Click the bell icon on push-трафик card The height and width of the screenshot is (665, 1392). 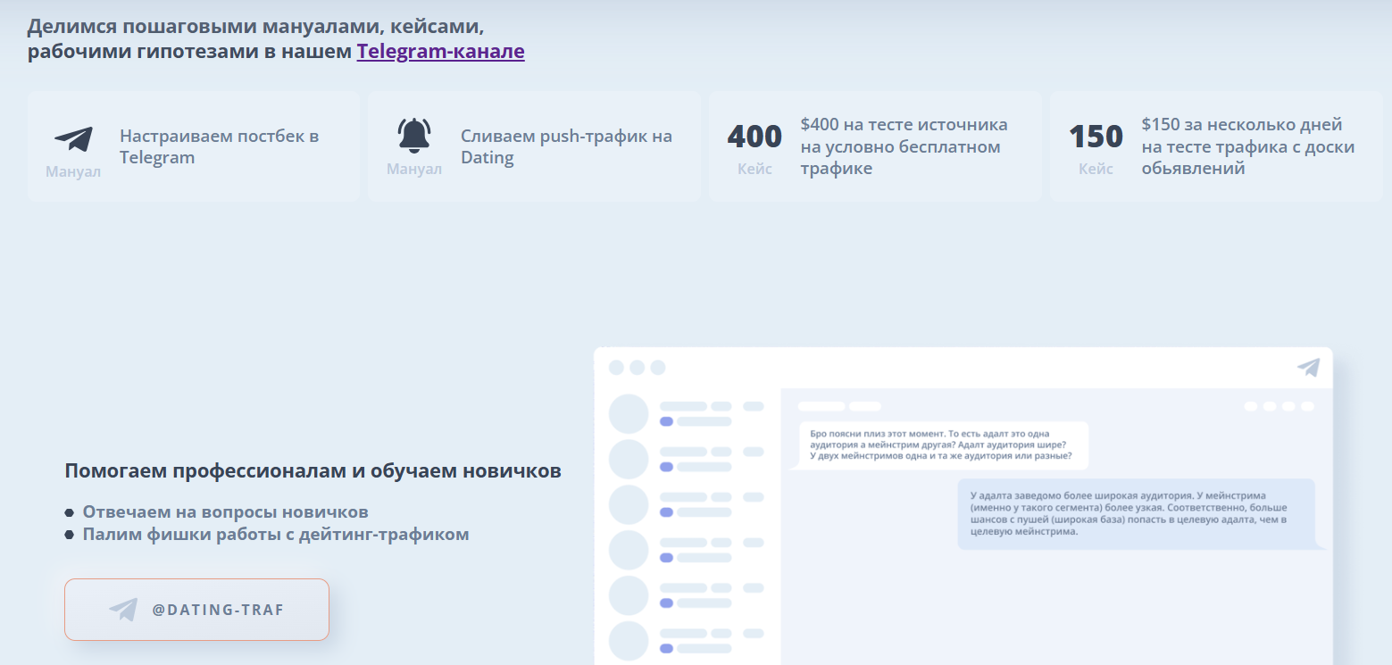(x=413, y=136)
